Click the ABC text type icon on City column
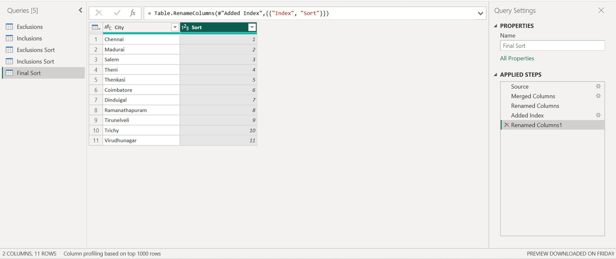This screenshot has height=259, width=616. click(x=108, y=27)
